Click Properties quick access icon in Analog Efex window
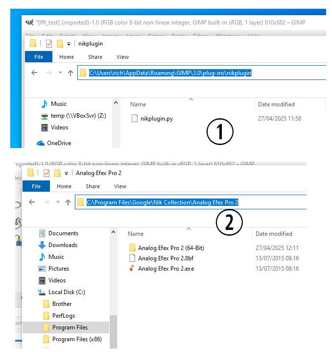Viewport: 332px width, 352px height. 47,173
